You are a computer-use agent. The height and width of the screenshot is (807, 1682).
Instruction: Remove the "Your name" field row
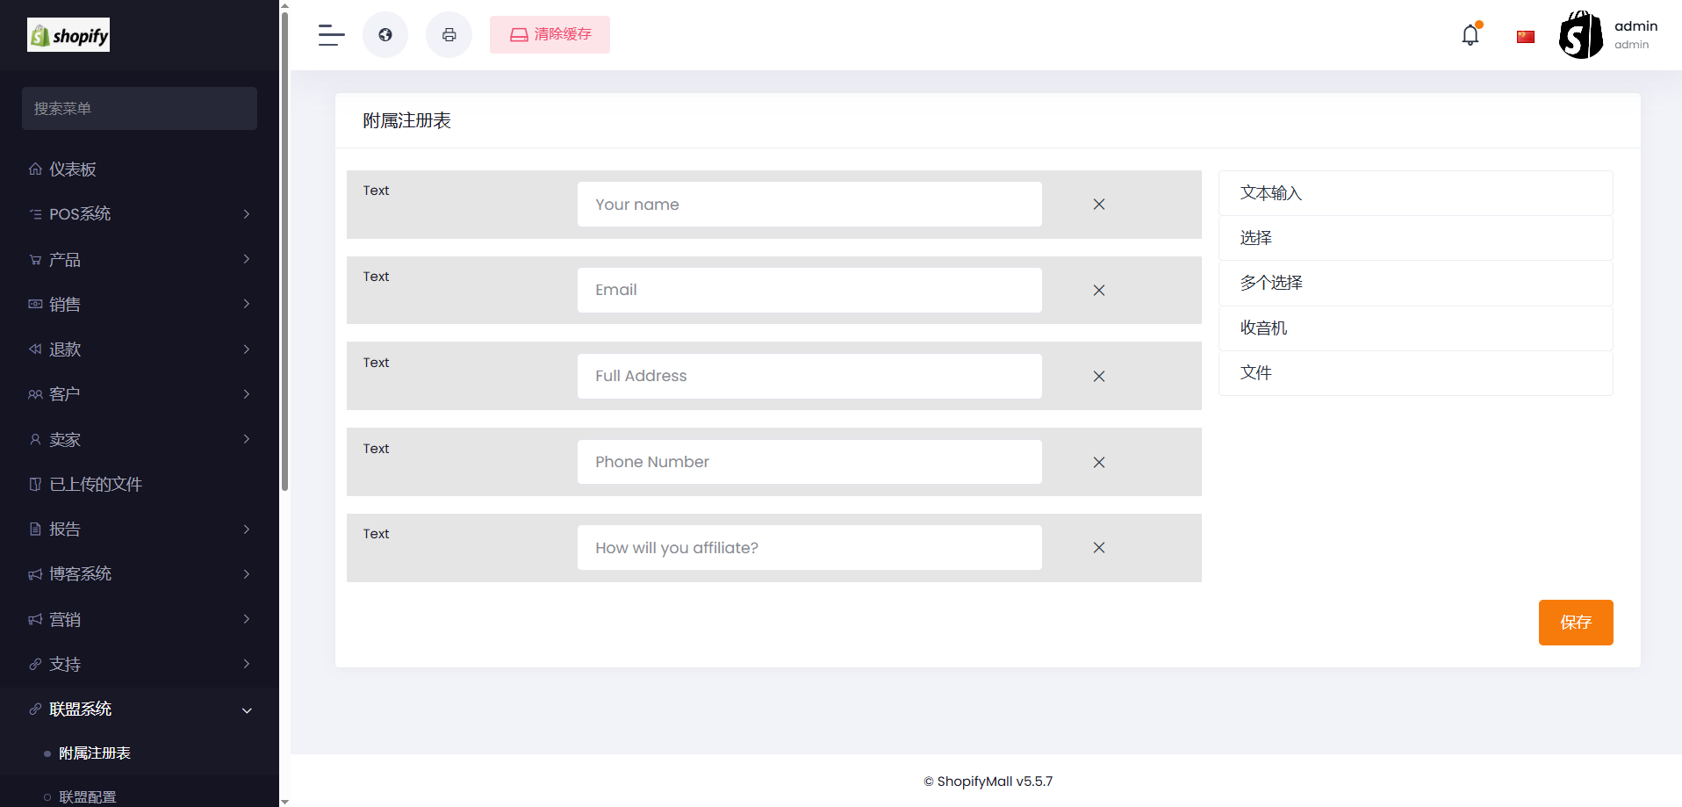pos(1098,205)
